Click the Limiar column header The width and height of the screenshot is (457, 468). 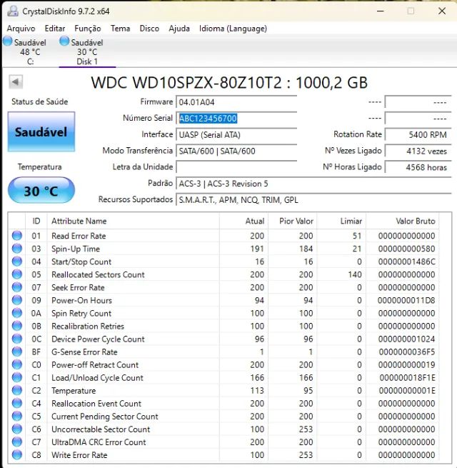[x=341, y=221]
